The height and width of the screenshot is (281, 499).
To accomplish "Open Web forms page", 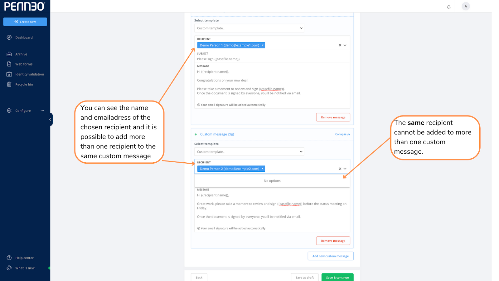I will tap(24, 64).
